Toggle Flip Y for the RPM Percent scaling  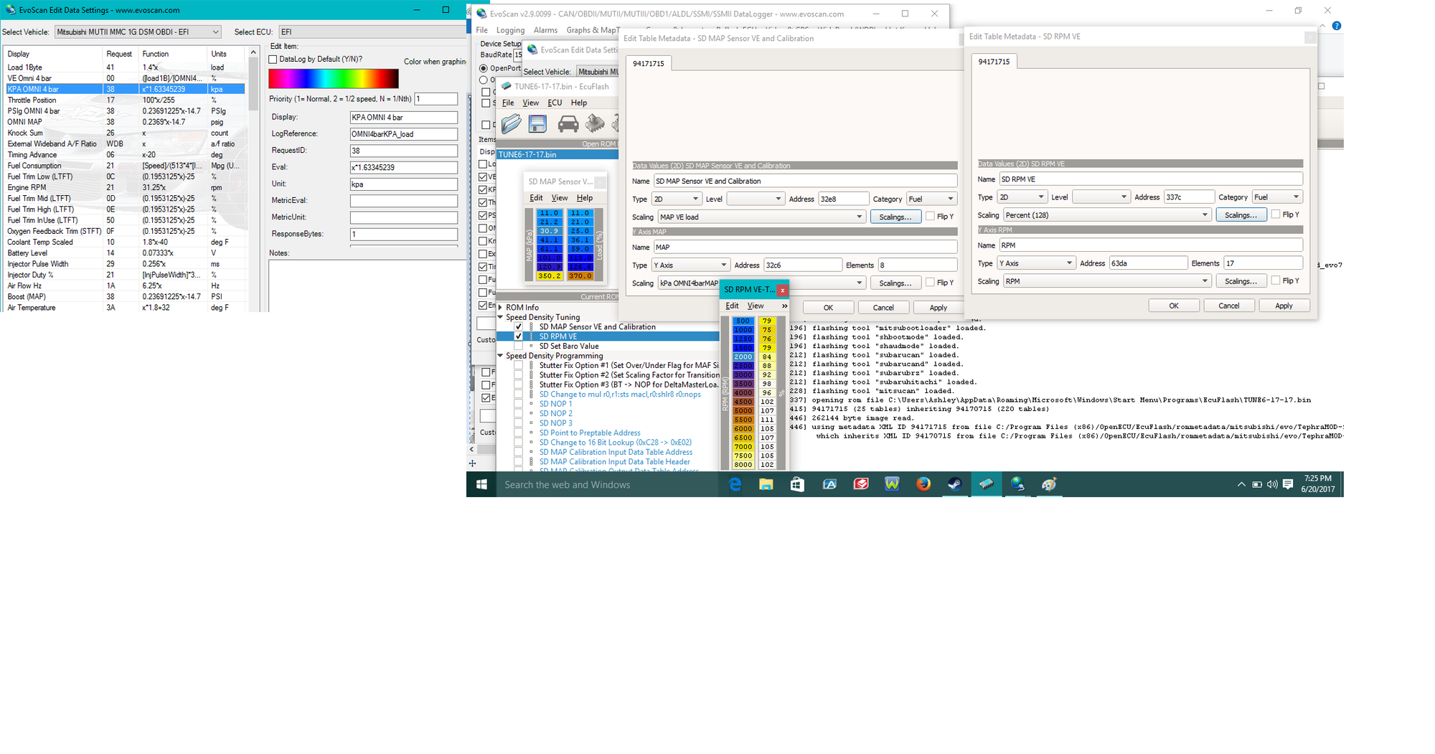[1276, 215]
